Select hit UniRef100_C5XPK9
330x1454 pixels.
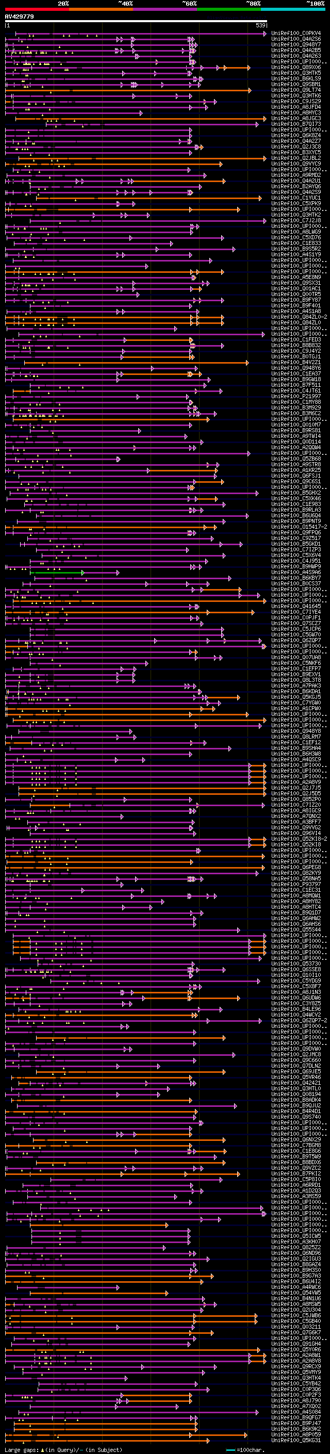[296, 203]
